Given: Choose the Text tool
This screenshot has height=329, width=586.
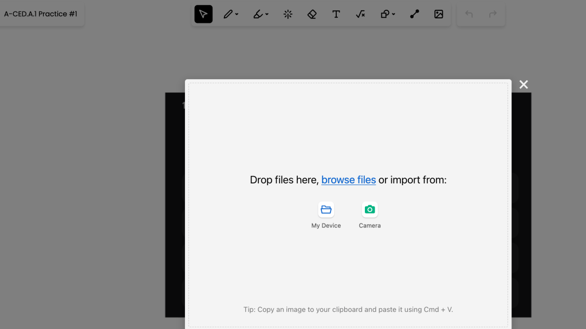Looking at the screenshot, I should [x=336, y=14].
